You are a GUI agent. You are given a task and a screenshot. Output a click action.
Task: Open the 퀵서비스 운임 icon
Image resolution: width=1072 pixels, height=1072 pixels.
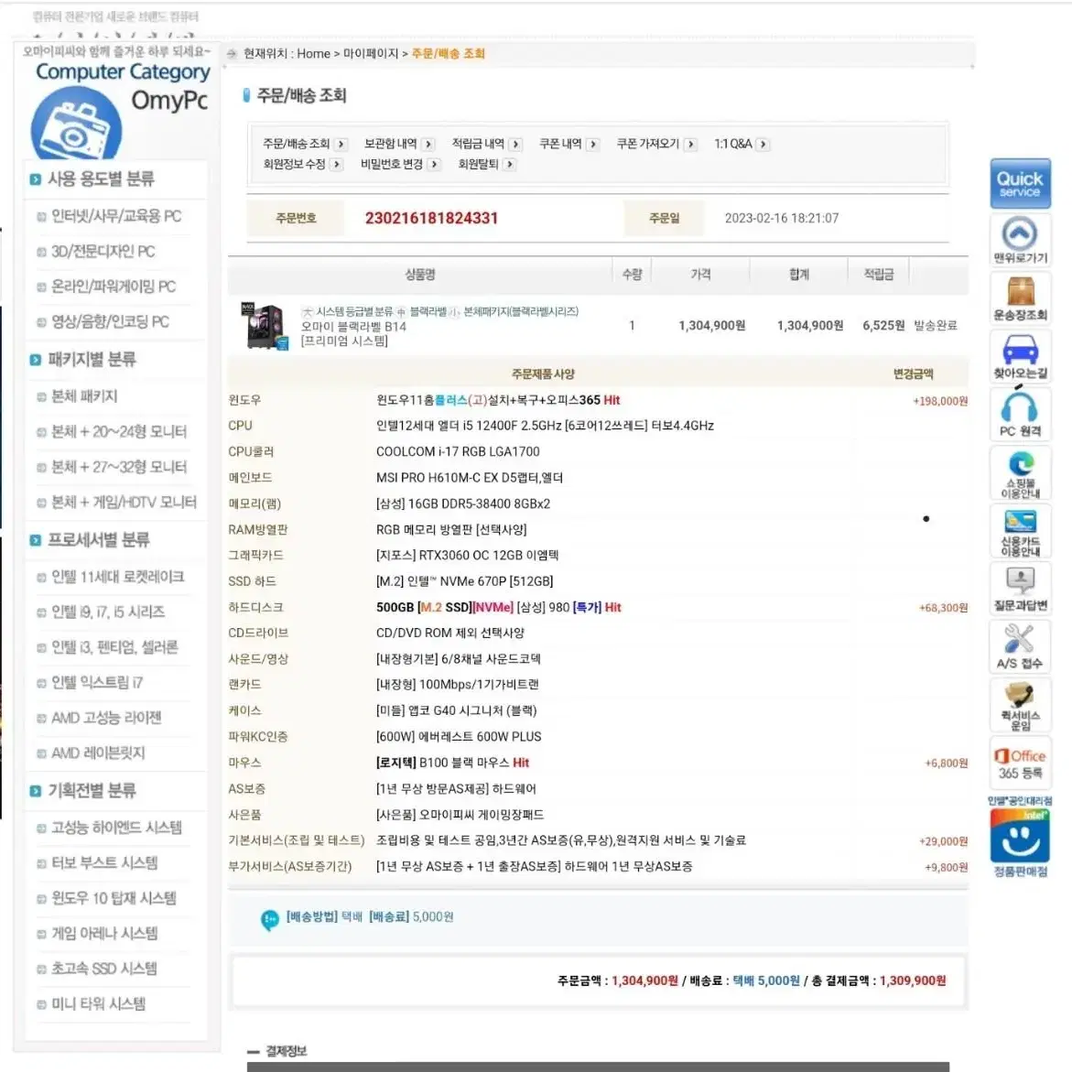(1020, 706)
